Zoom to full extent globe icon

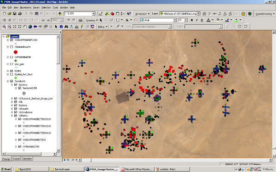pos(30,27)
